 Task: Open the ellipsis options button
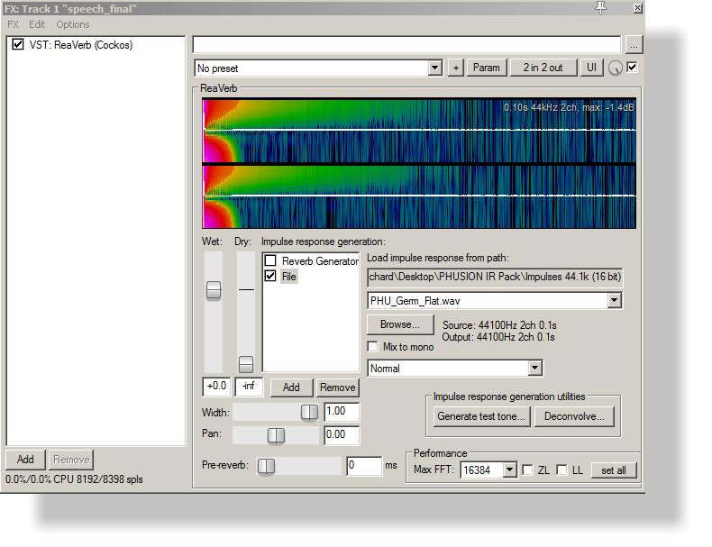(x=634, y=45)
